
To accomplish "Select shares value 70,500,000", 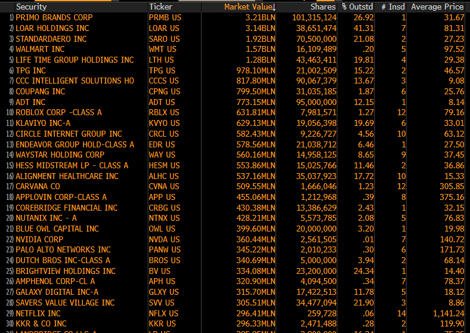I will [316, 39].
